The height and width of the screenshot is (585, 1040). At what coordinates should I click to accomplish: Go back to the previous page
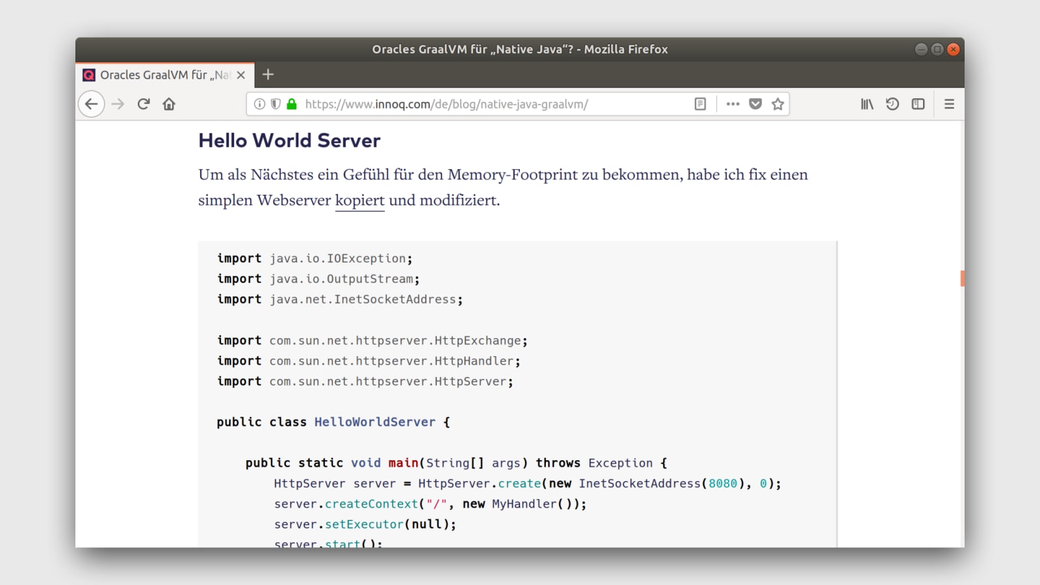[92, 104]
